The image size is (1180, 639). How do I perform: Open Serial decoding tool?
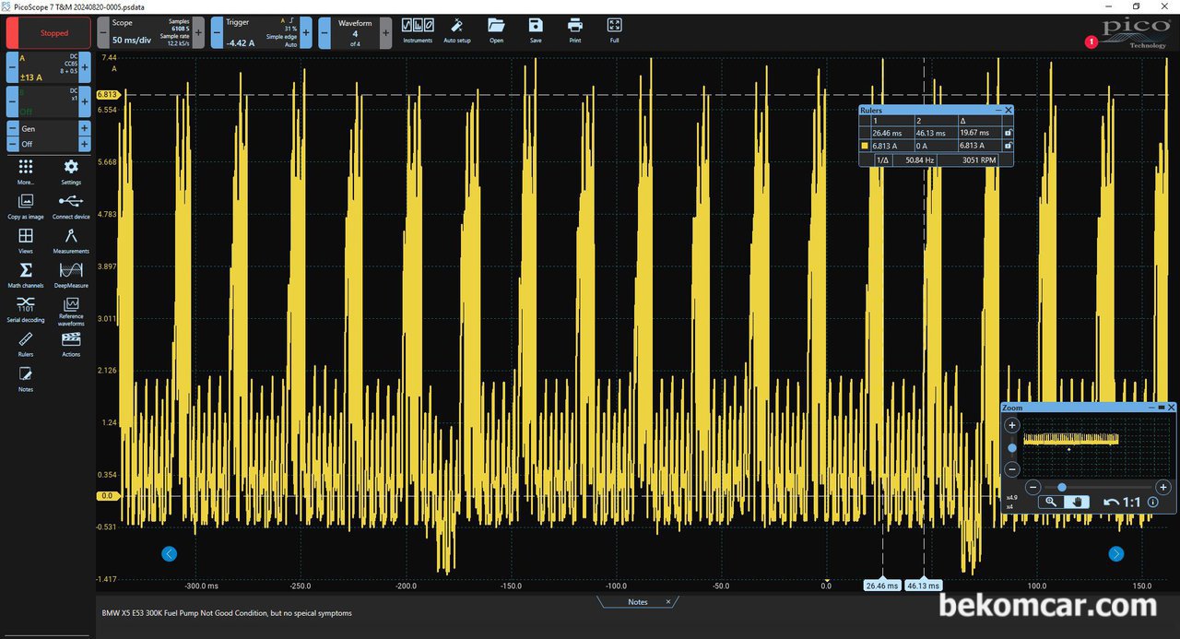tap(26, 310)
